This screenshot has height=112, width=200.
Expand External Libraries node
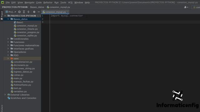click(5, 95)
